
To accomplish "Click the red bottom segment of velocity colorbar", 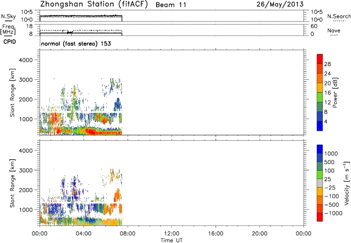I will pos(320,217).
